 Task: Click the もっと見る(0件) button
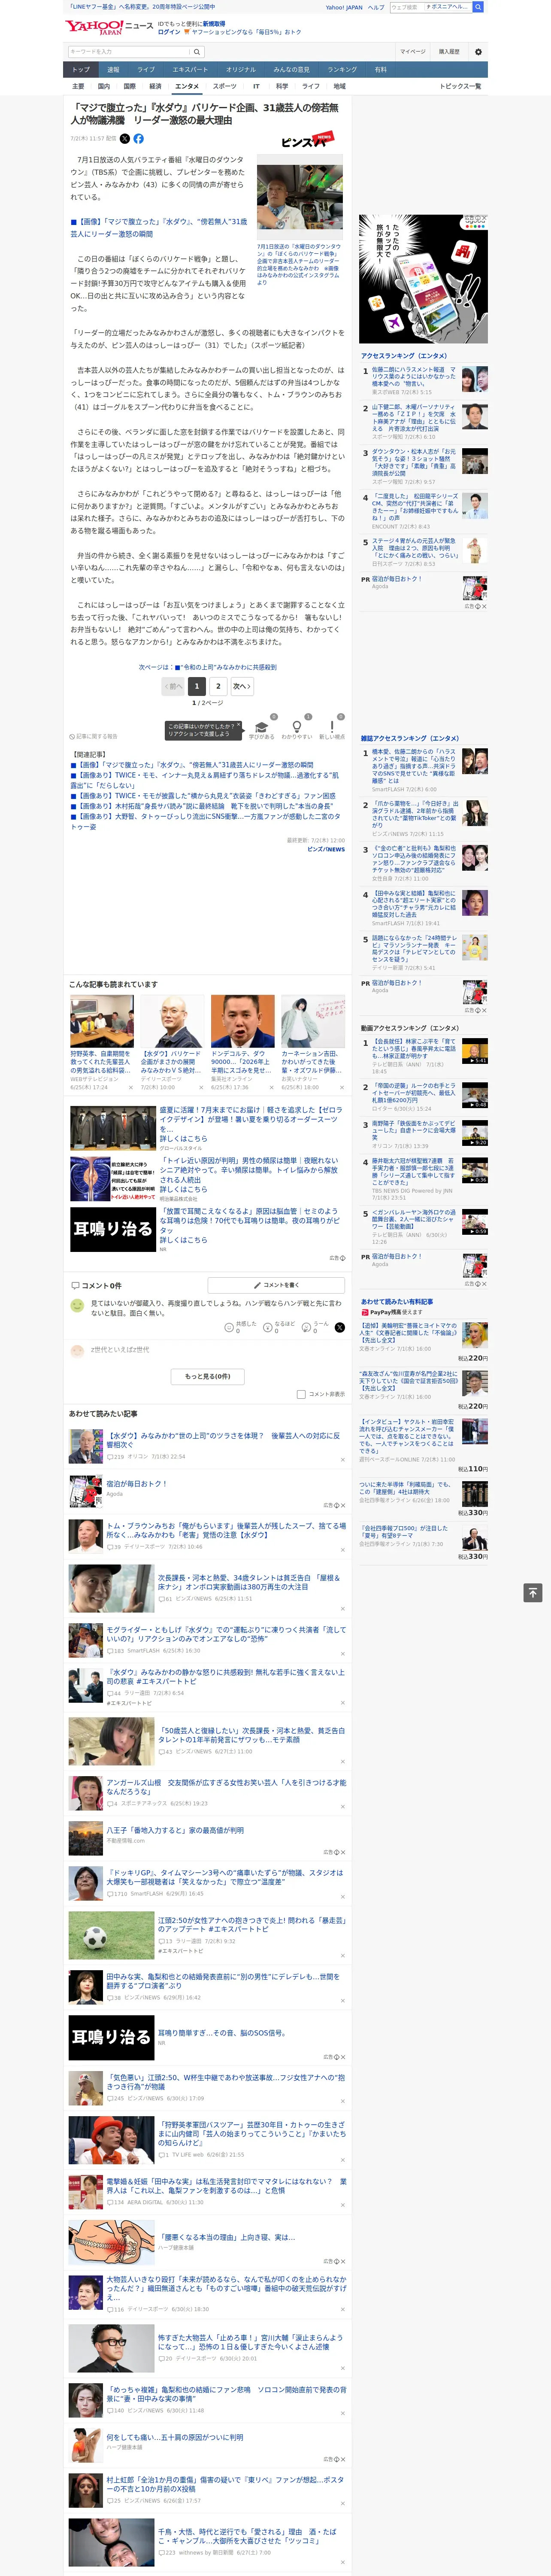tap(208, 1376)
